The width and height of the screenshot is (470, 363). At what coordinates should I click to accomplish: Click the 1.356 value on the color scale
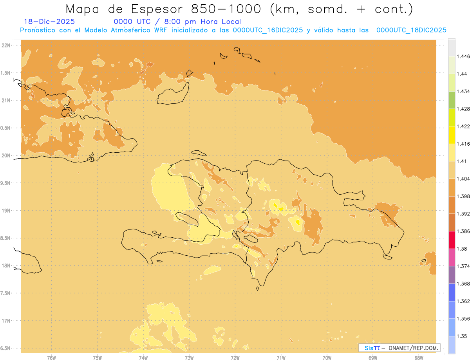pyautogui.click(x=464, y=319)
